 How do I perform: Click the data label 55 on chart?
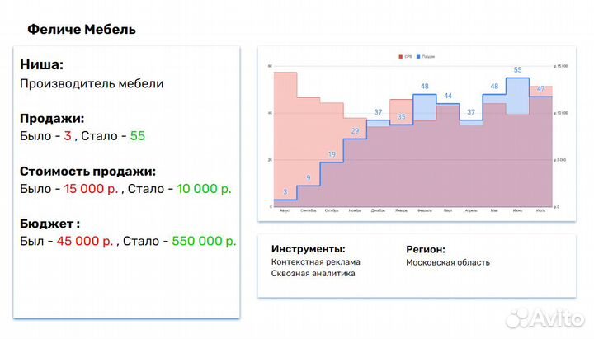(518, 70)
